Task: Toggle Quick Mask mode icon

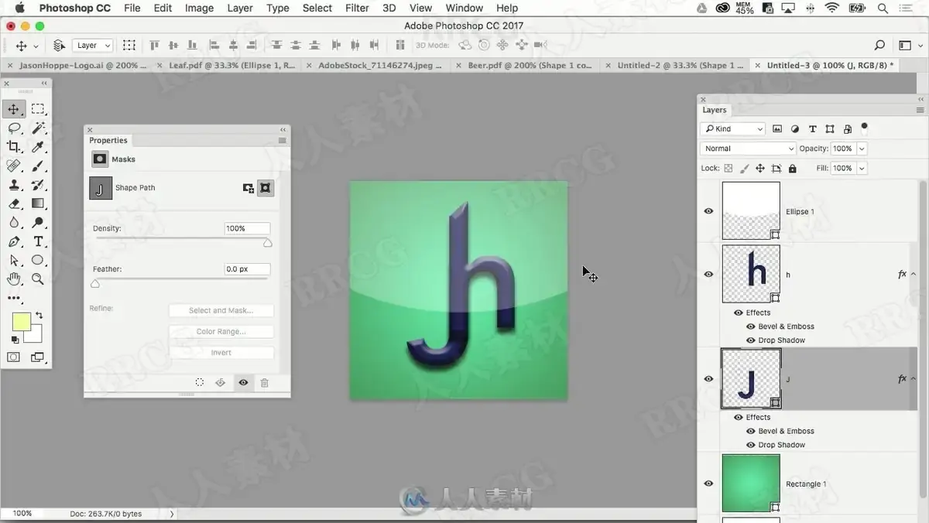Action: point(14,357)
